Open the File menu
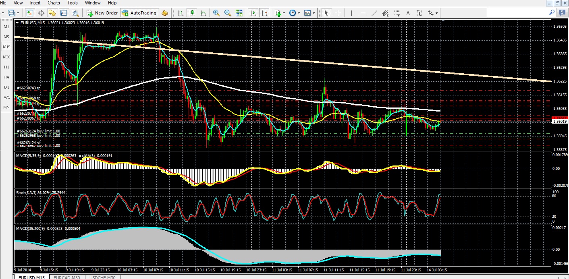The height and width of the screenshot is (279, 569). click(x=3, y=3)
